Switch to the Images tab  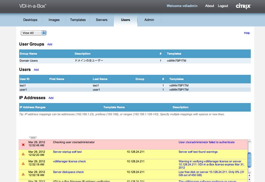coord(54,20)
